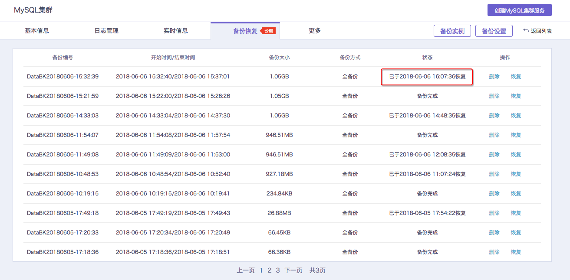Restore backup DataBK20180606-14:33:03

click(516, 116)
